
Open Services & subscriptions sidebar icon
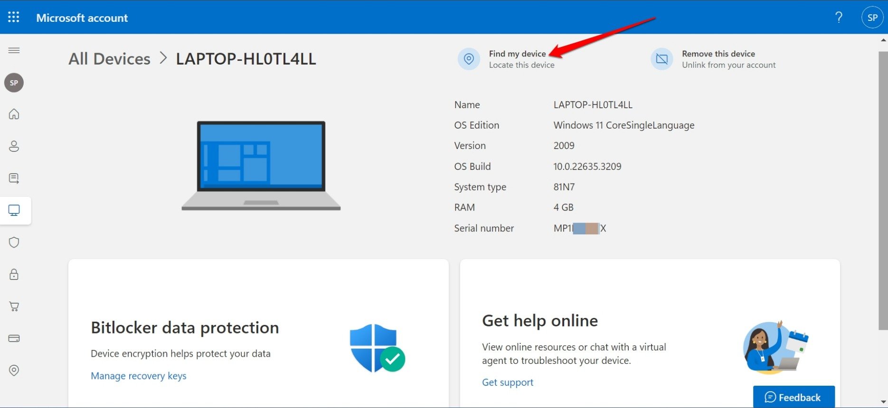click(x=14, y=178)
